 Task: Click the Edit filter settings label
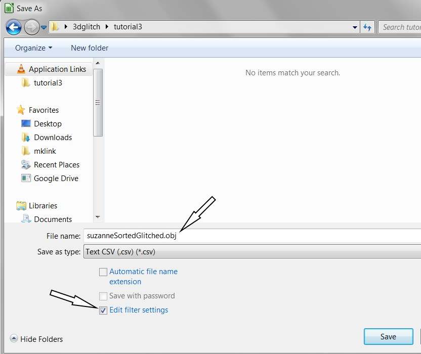tap(139, 310)
